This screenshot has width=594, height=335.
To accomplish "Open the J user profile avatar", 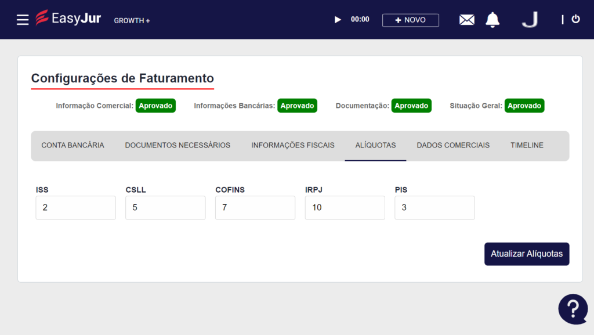I will pos(530,19).
